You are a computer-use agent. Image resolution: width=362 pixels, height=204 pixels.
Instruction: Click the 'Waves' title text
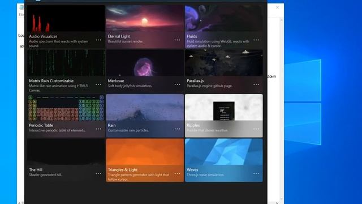click(x=192, y=169)
